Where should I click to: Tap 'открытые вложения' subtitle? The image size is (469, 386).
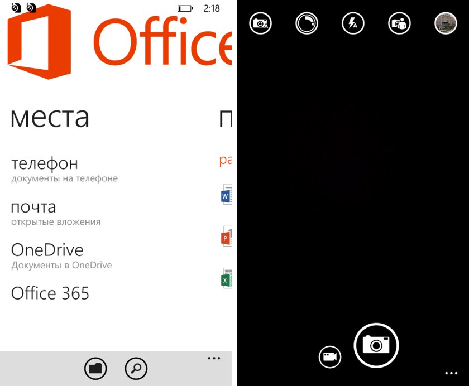coord(56,222)
